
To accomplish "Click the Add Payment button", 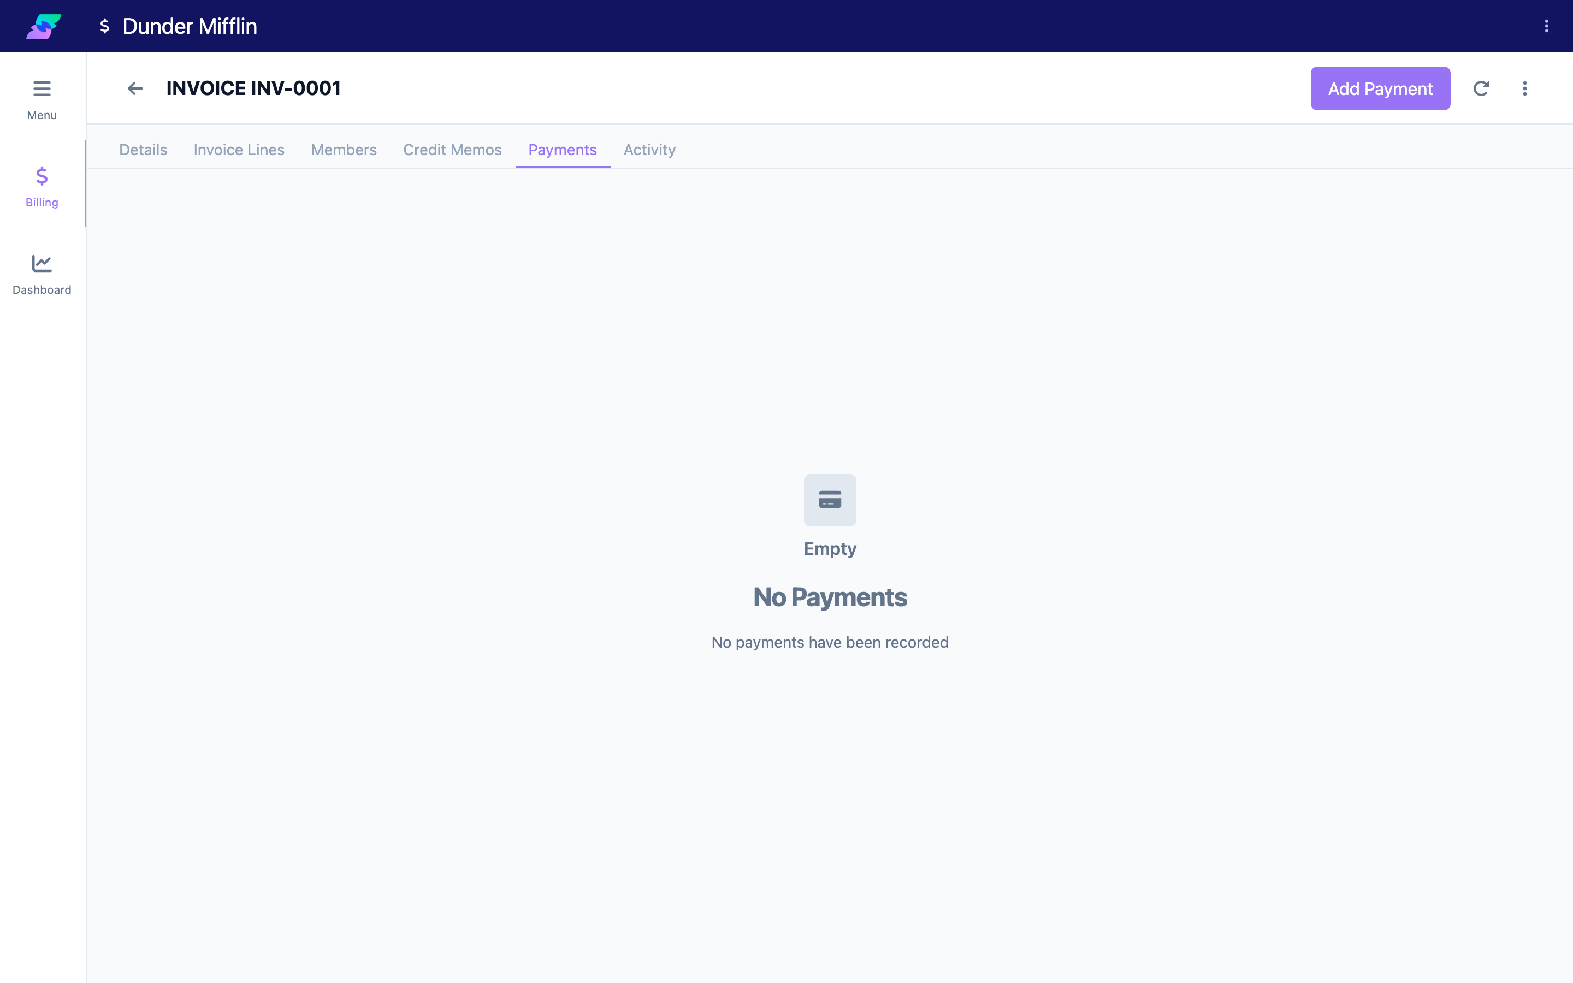I will tap(1380, 88).
